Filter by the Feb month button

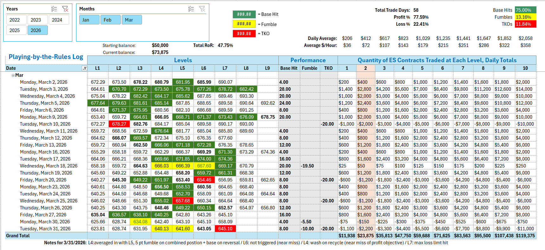(x=110, y=20)
